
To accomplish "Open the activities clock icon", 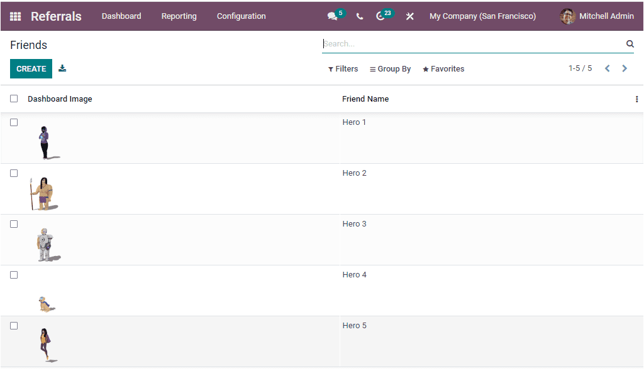I will tap(381, 16).
